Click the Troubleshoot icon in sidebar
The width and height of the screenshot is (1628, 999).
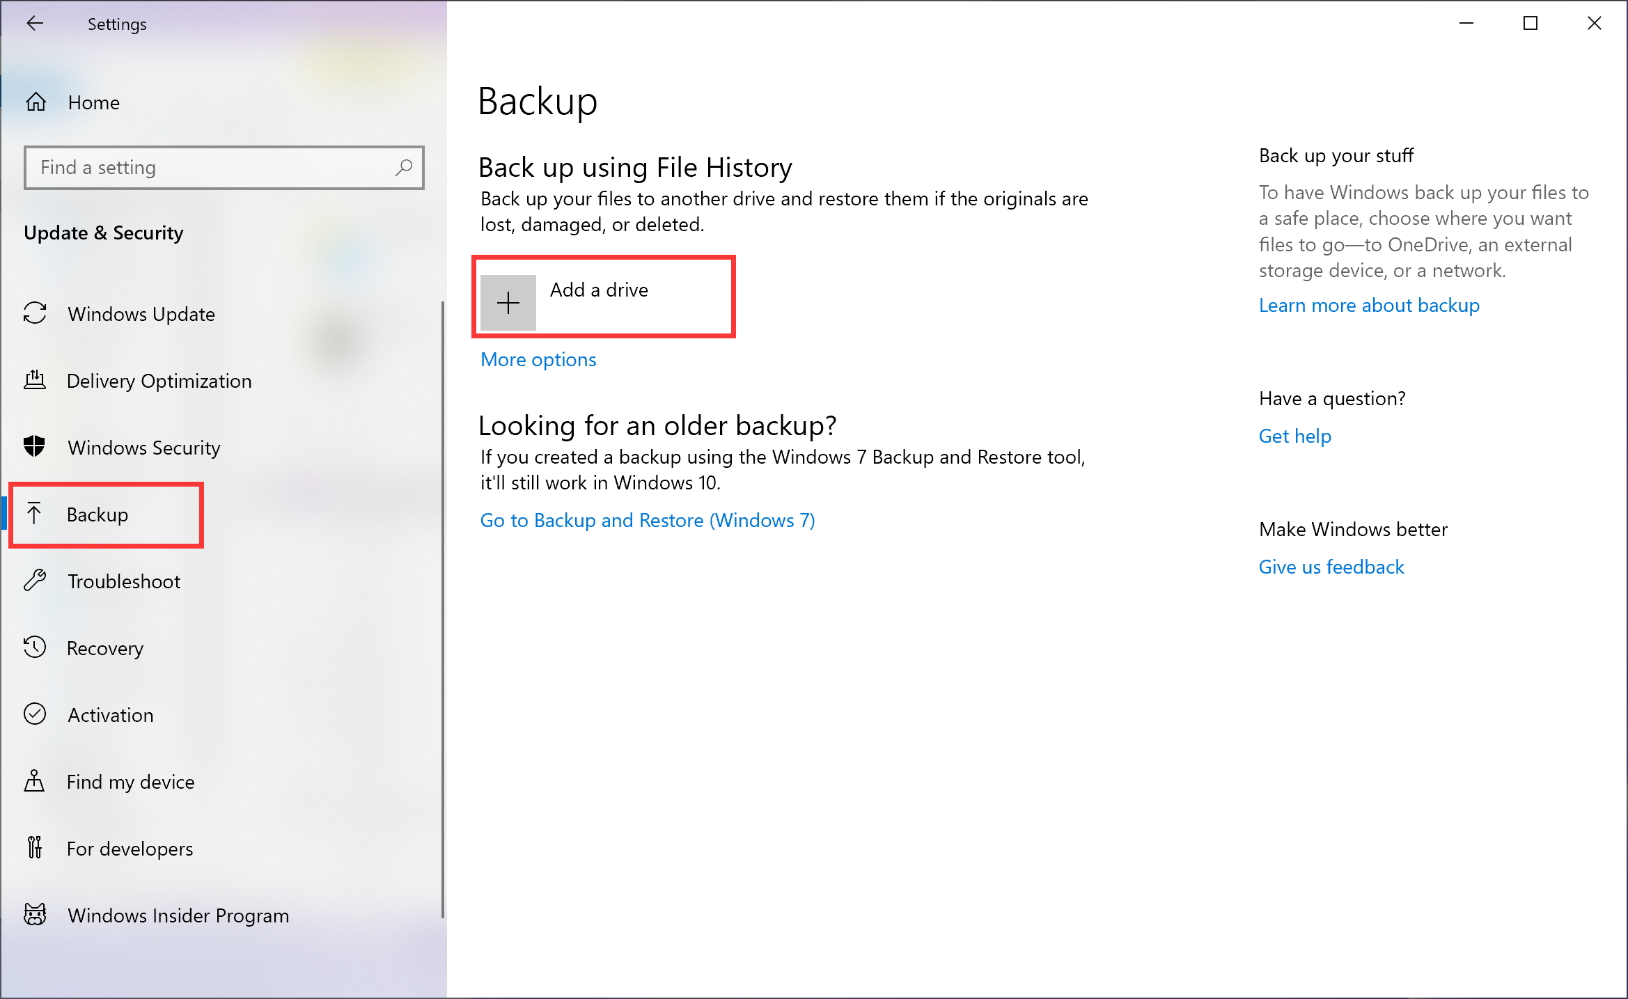coord(35,581)
